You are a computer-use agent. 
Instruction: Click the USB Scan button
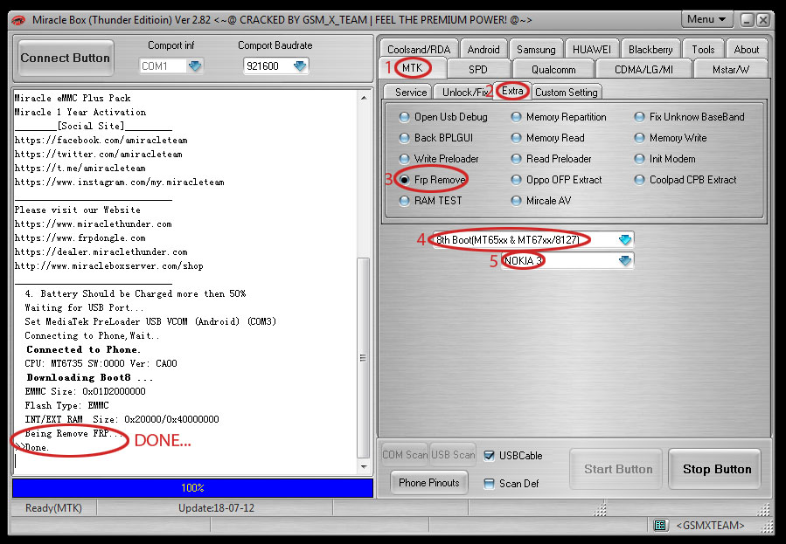click(453, 454)
